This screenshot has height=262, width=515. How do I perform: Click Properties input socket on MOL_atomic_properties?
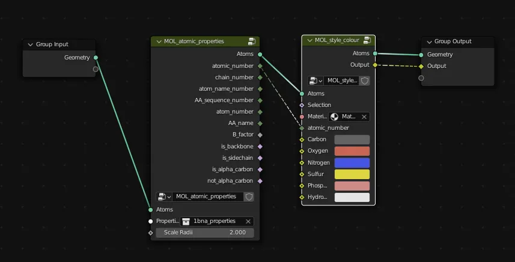coord(150,221)
